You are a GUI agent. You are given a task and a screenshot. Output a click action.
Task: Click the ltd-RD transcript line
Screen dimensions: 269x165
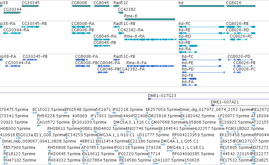pyautogui.click(x=202, y=40)
